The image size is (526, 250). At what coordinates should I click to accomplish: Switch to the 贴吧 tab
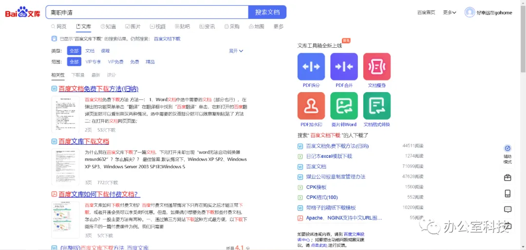pyautogui.click(x=183, y=26)
